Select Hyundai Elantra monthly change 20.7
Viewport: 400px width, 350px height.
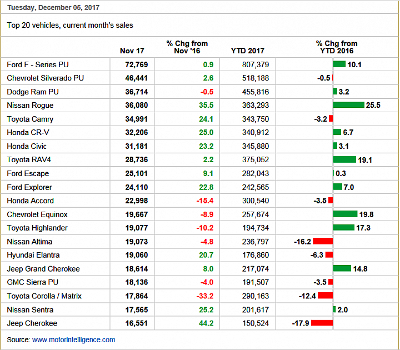coord(206,255)
